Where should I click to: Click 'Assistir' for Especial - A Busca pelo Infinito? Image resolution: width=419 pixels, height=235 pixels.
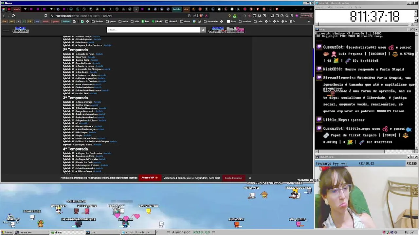[98, 145]
